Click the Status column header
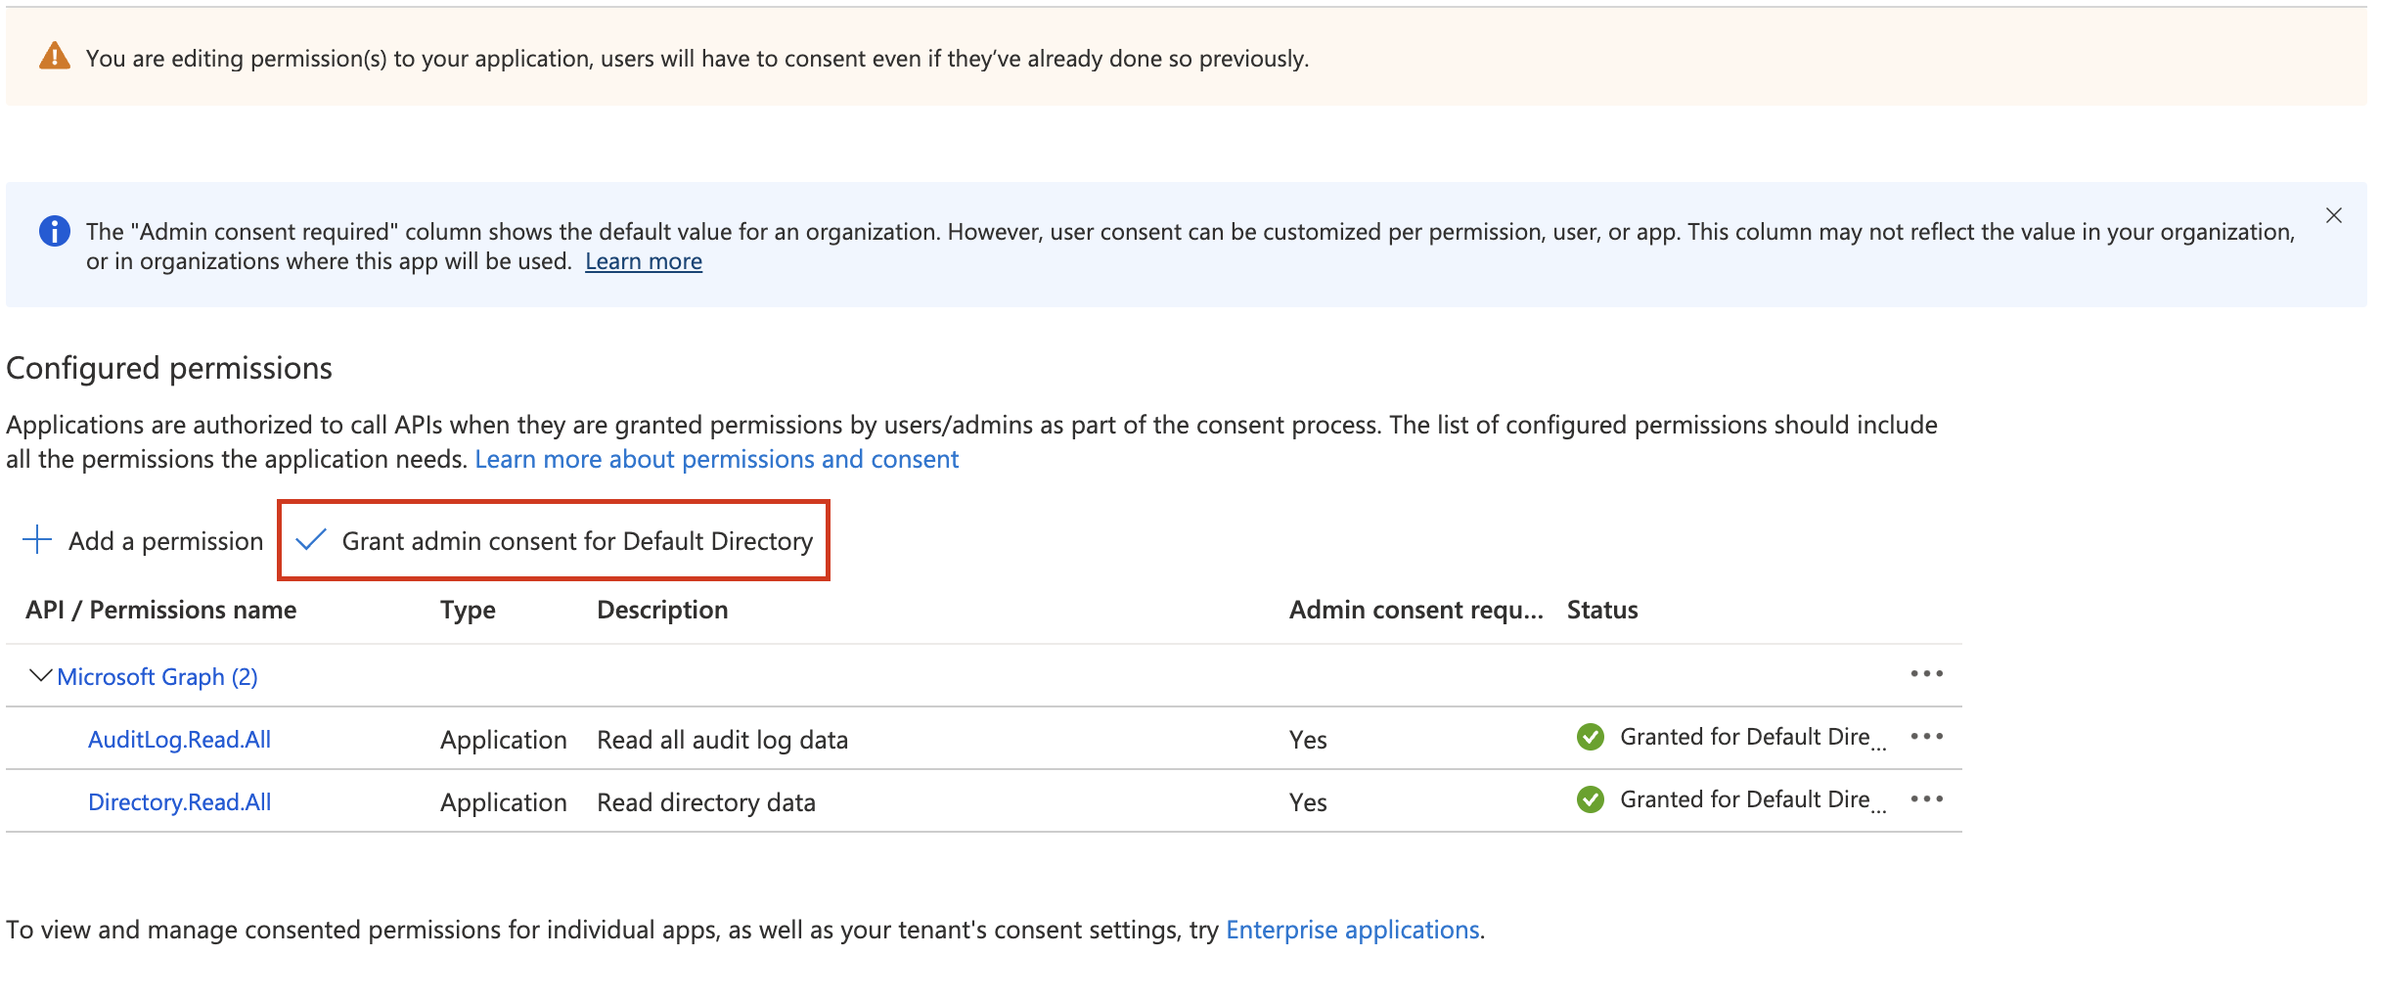2381x1002 pixels. [1601, 610]
